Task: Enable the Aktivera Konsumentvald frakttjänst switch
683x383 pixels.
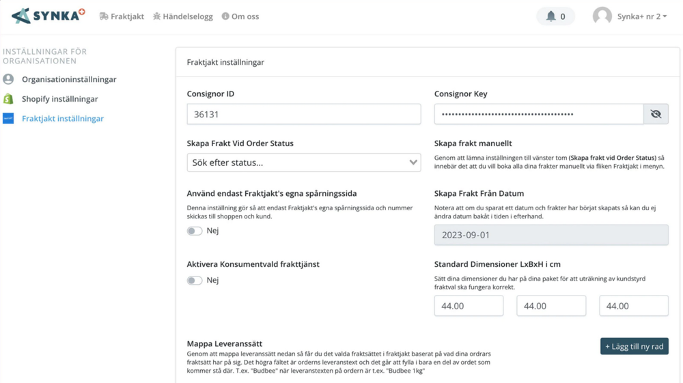Action: point(195,281)
